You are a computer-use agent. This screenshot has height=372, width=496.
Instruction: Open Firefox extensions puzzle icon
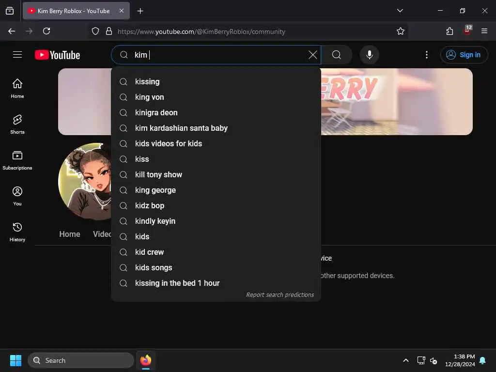coord(449,31)
